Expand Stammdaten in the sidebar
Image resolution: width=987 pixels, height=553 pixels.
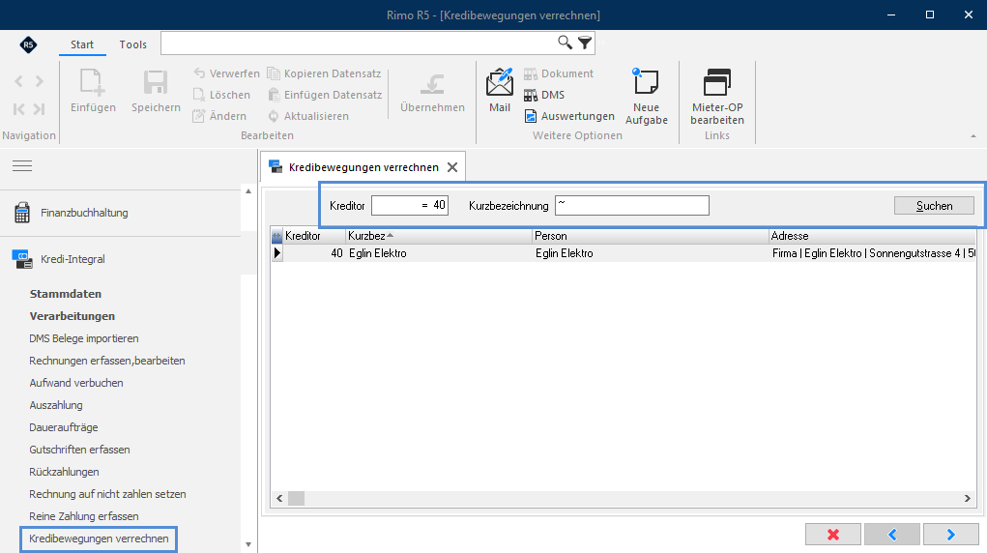(66, 294)
